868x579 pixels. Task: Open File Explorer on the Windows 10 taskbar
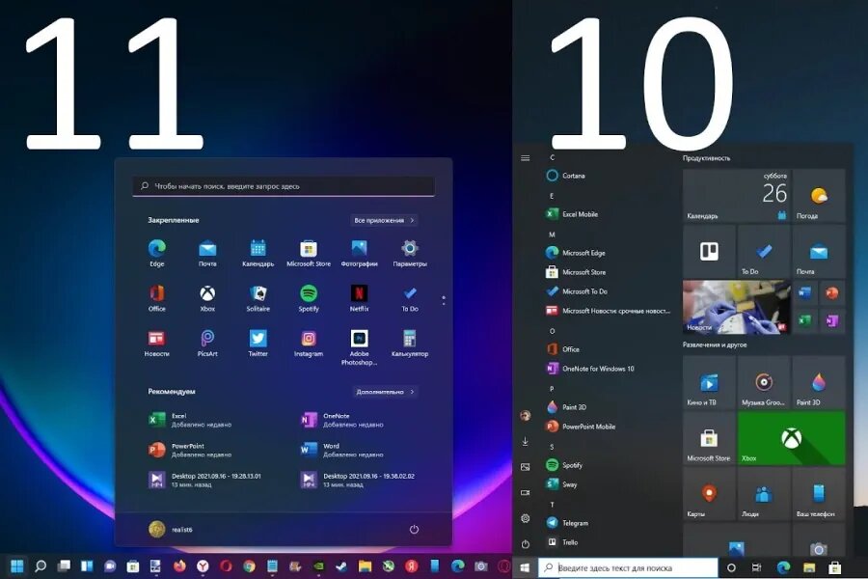(x=809, y=567)
